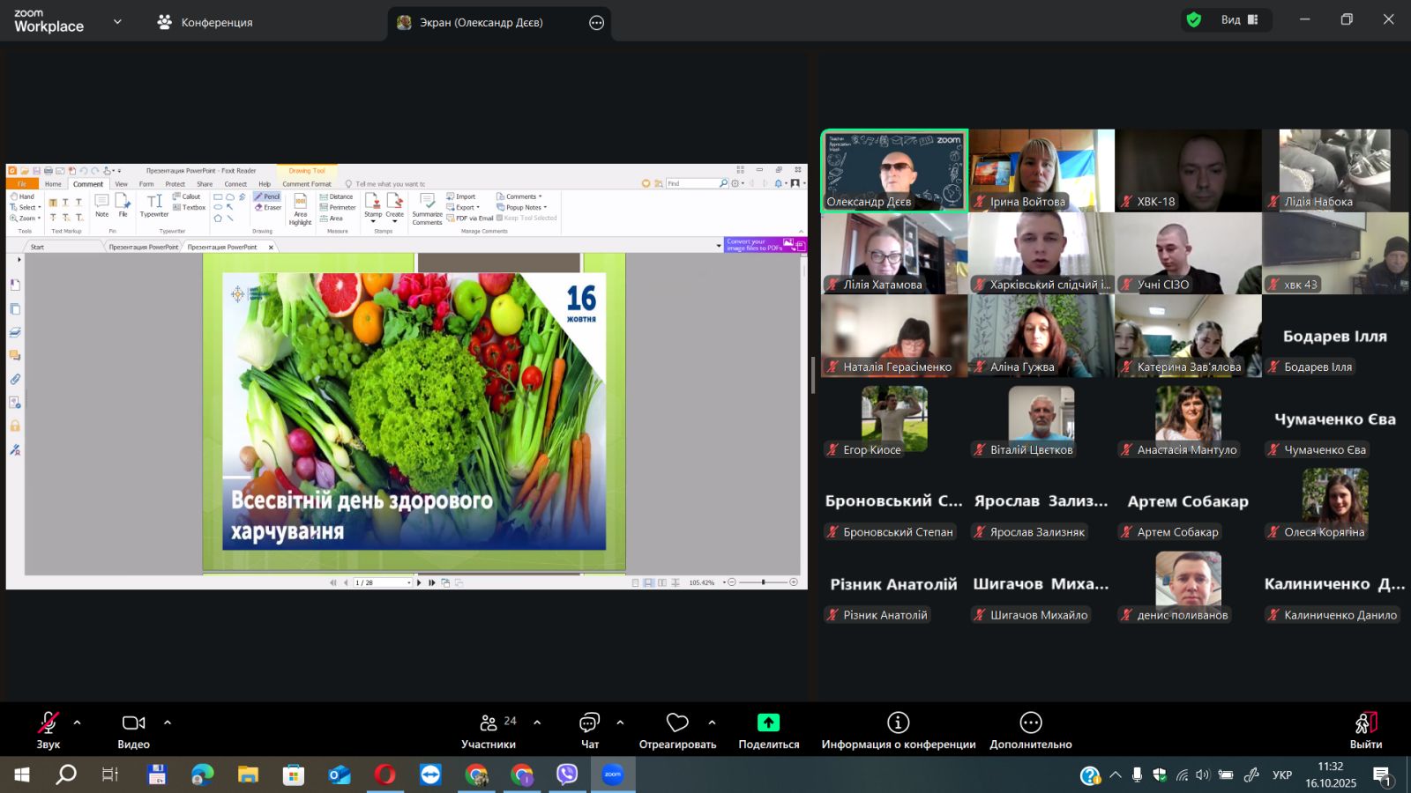
Task: Switch to the Конференция tab
Action: point(205,22)
